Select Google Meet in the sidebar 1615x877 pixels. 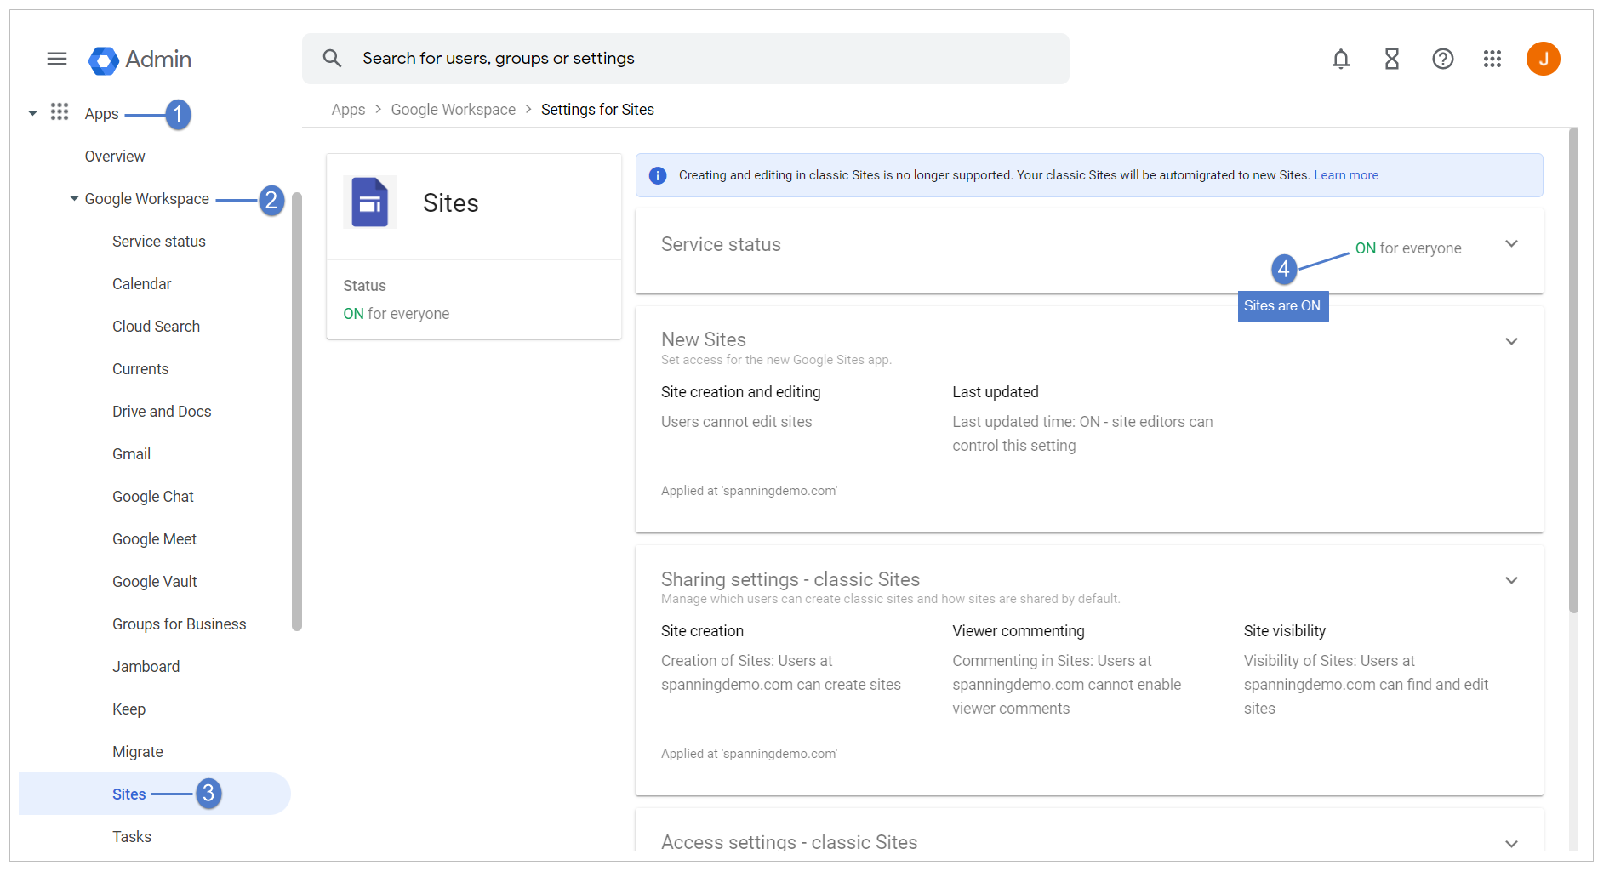[x=155, y=539]
